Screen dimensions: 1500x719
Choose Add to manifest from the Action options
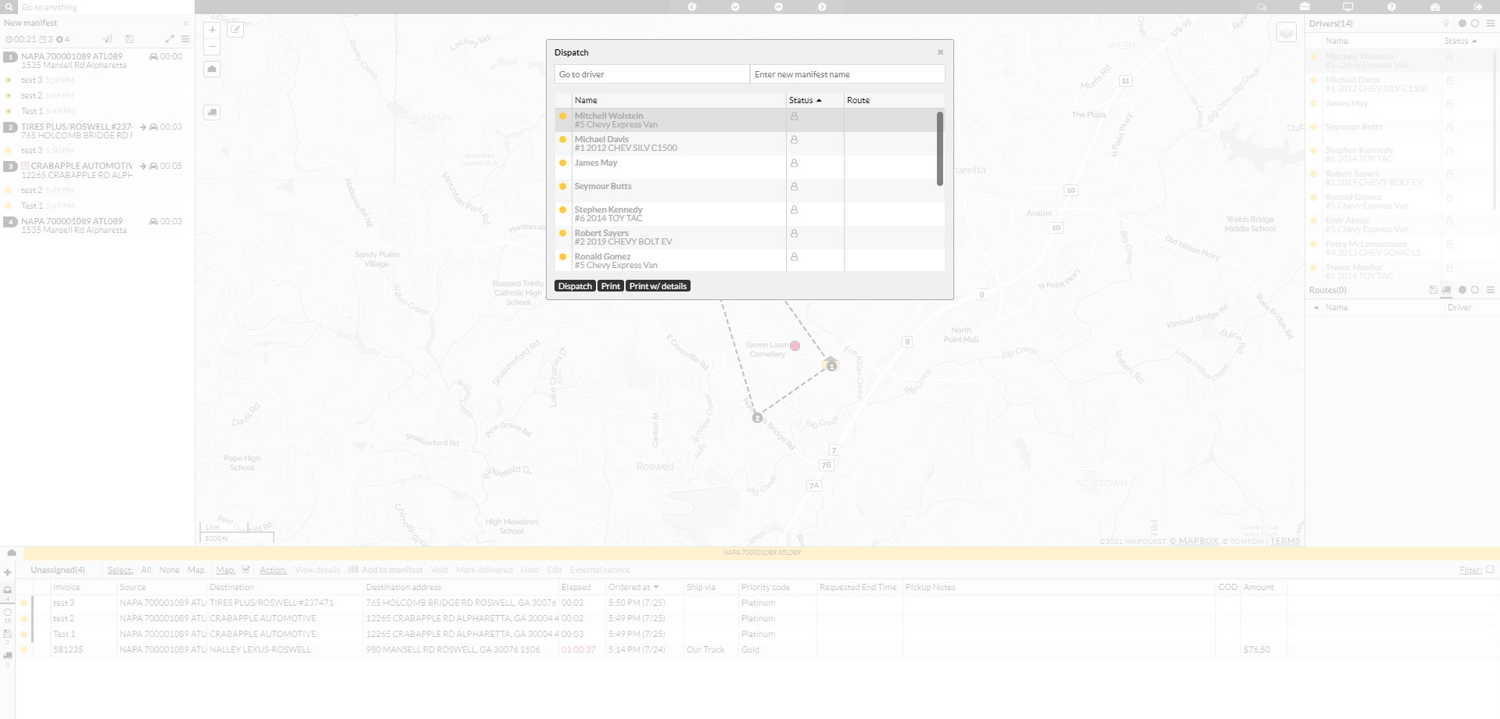point(389,570)
